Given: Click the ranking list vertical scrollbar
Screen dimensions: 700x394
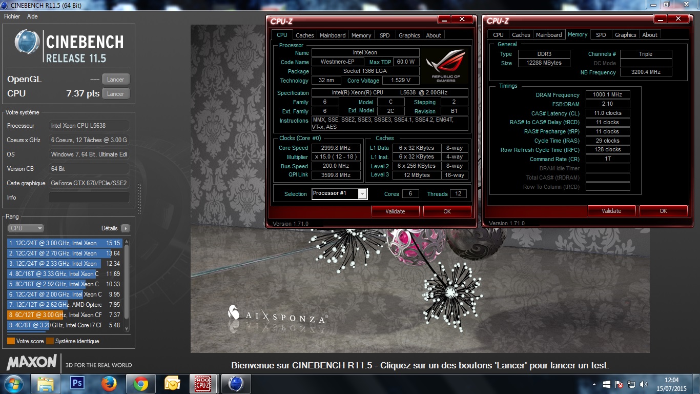Looking at the screenshot, I should [x=127, y=285].
